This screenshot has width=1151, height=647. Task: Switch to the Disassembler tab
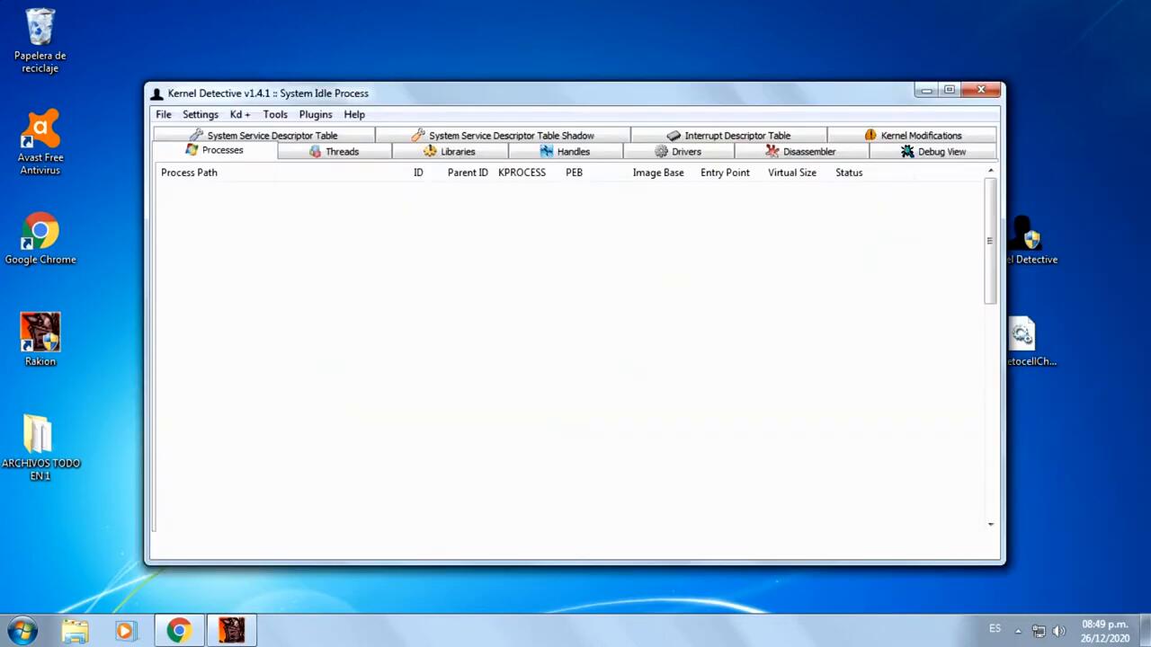(800, 152)
